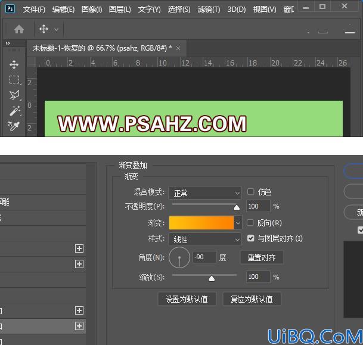Open the 文件(F) menu
This screenshot has height=345, width=363.
click(34, 10)
